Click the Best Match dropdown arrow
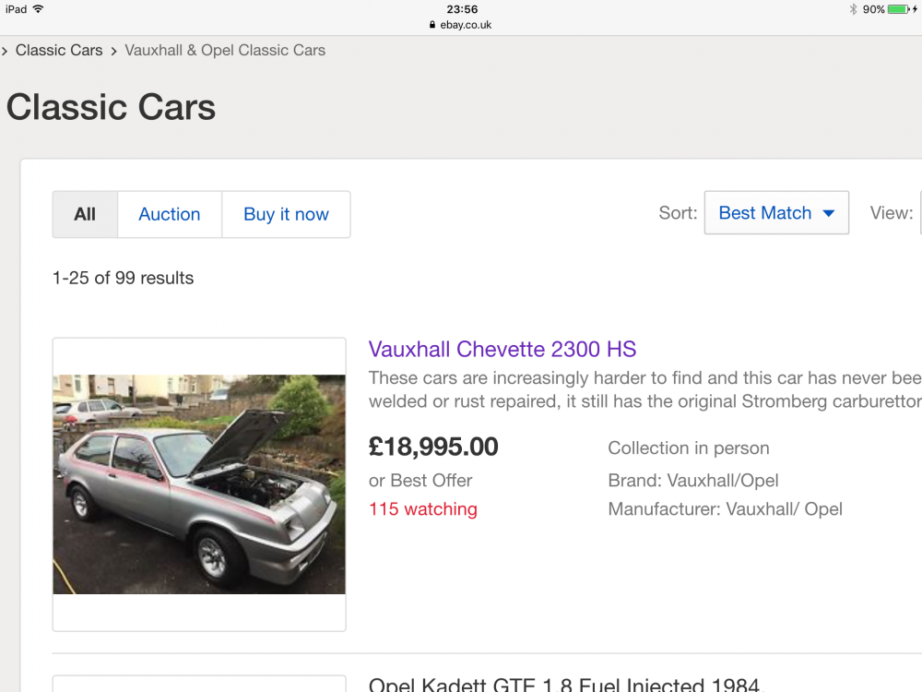 coord(829,213)
